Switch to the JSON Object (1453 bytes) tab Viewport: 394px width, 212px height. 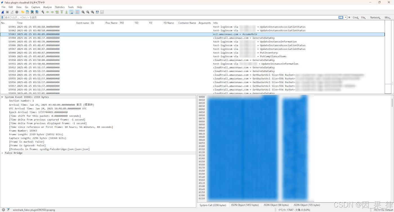click(x=245, y=205)
